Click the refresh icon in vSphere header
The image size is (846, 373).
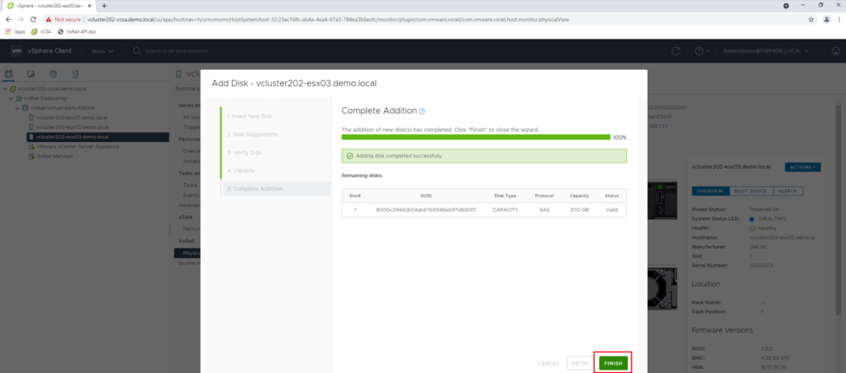point(676,51)
